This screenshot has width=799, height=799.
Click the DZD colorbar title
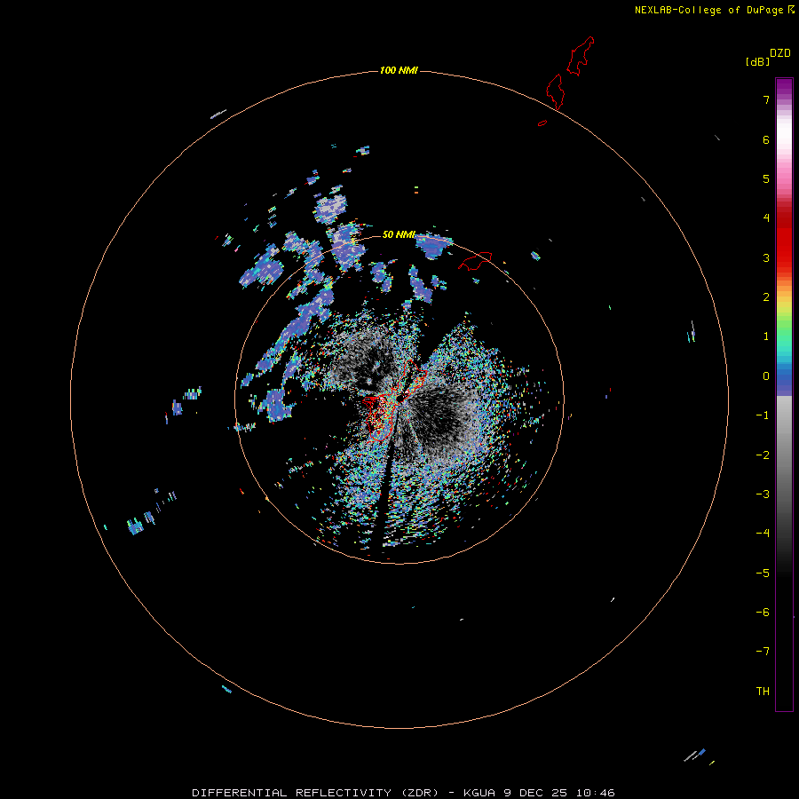tap(780, 53)
